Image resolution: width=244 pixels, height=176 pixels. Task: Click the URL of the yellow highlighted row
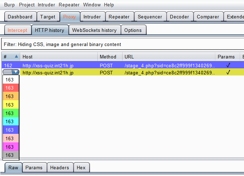click(x=170, y=73)
